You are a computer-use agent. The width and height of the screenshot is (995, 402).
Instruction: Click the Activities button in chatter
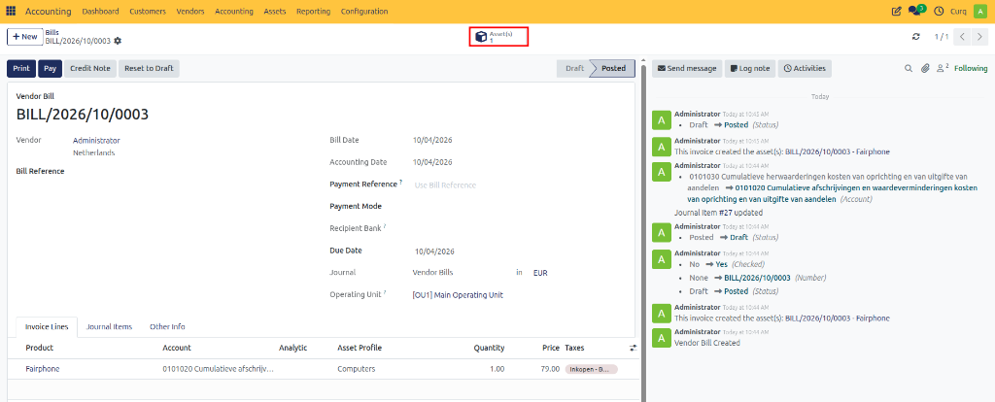coord(805,69)
